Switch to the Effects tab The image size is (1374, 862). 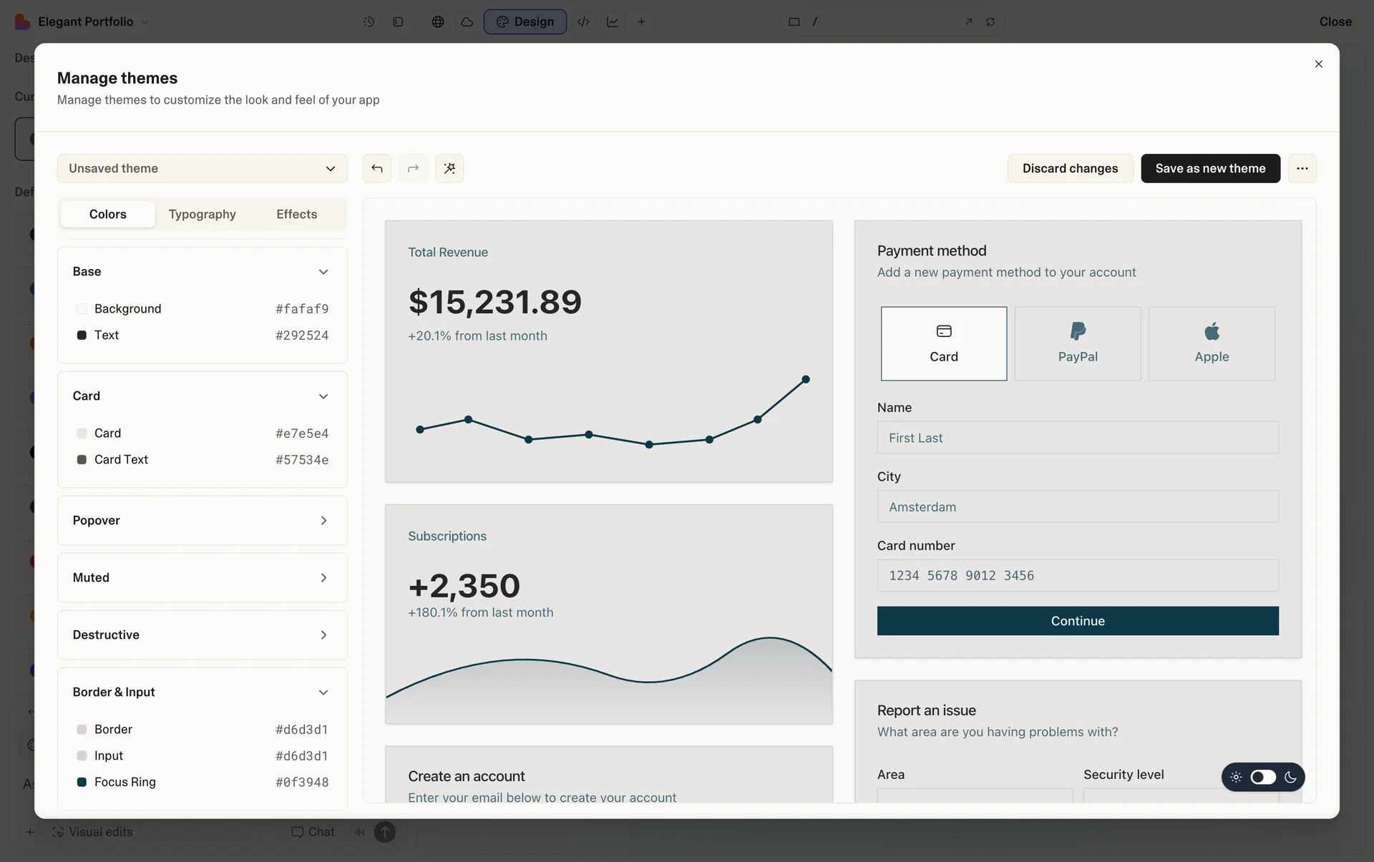point(296,214)
